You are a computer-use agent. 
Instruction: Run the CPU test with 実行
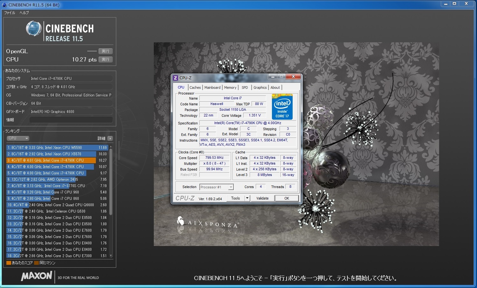click(x=105, y=60)
